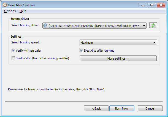168x117 pixels.
Task: Disable Eject disc after burning
Action: click(x=81, y=51)
